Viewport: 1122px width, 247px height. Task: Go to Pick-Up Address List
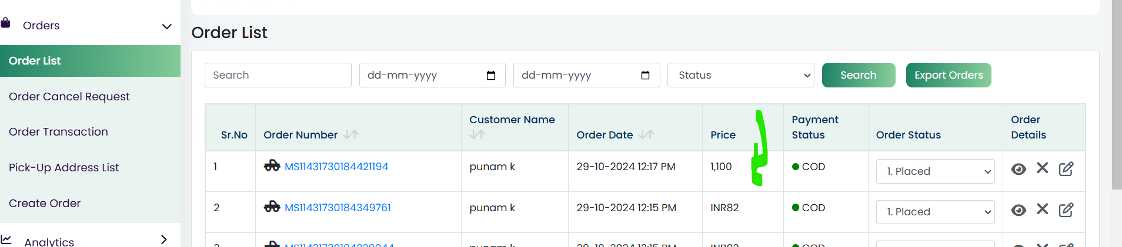pos(64,167)
